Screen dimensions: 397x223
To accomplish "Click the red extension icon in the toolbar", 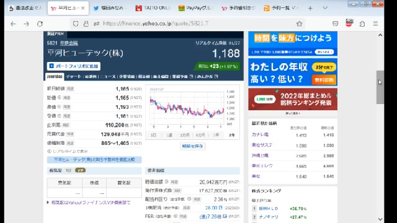I will (x=349, y=23).
